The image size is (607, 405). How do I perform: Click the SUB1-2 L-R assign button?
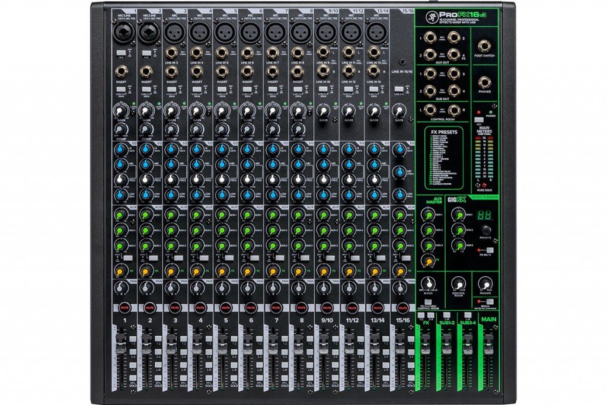(x=446, y=315)
